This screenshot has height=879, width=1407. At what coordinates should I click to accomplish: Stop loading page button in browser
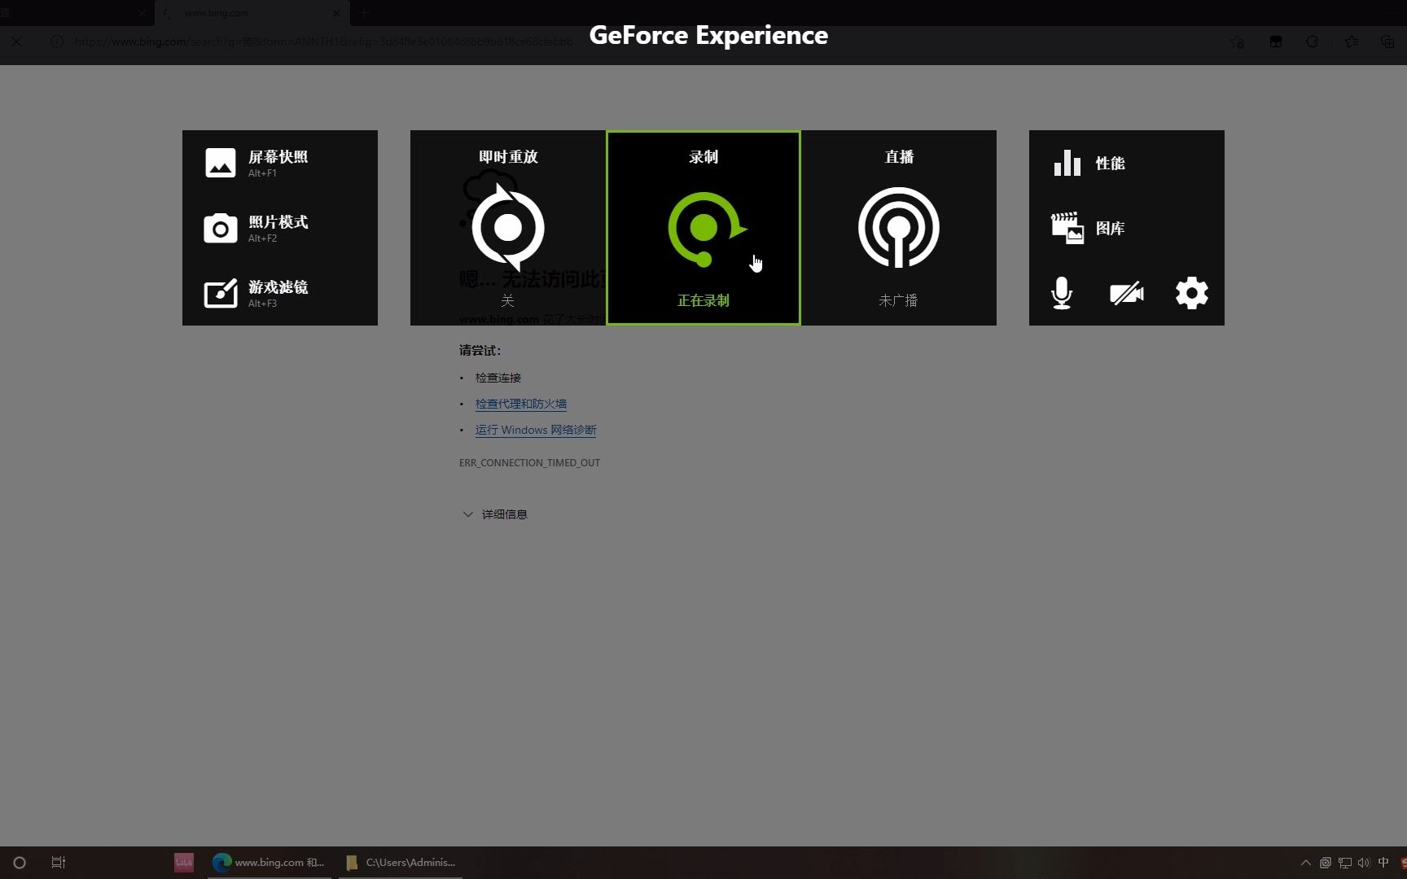(x=16, y=42)
